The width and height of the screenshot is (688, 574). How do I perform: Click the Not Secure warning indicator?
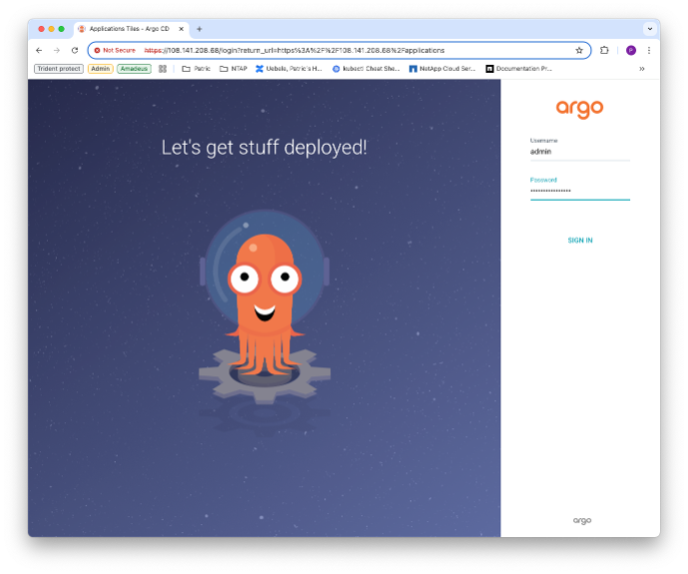click(x=115, y=51)
